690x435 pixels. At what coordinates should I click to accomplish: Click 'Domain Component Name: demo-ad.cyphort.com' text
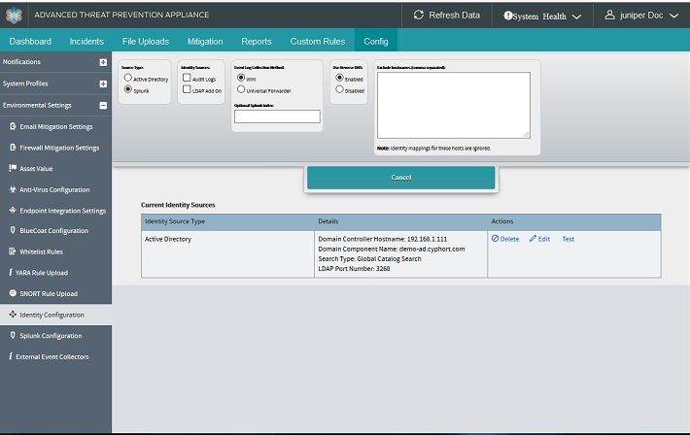392,249
